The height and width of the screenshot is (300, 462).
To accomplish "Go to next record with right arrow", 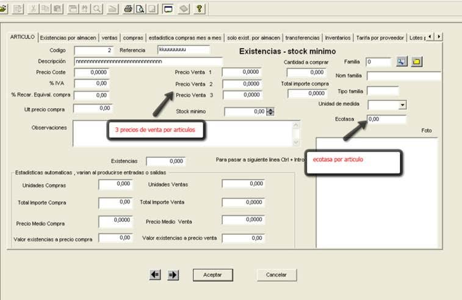I will click(x=173, y=275).
